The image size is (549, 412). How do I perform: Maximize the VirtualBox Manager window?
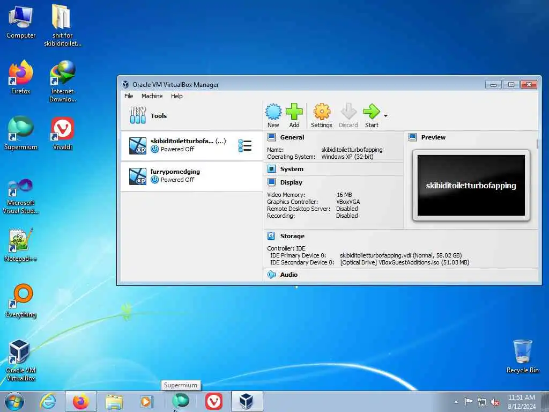click(511, 84)
